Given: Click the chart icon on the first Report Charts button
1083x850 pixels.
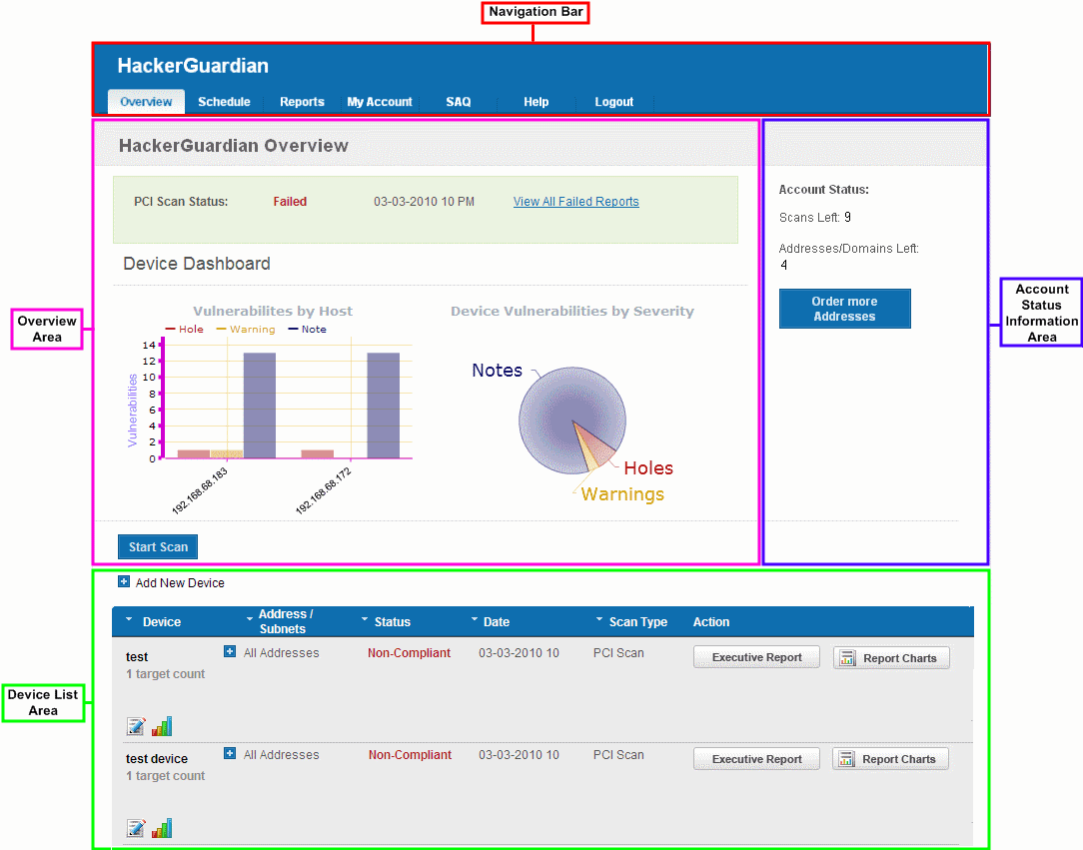Looking at the screenshot, I should 848,658.
